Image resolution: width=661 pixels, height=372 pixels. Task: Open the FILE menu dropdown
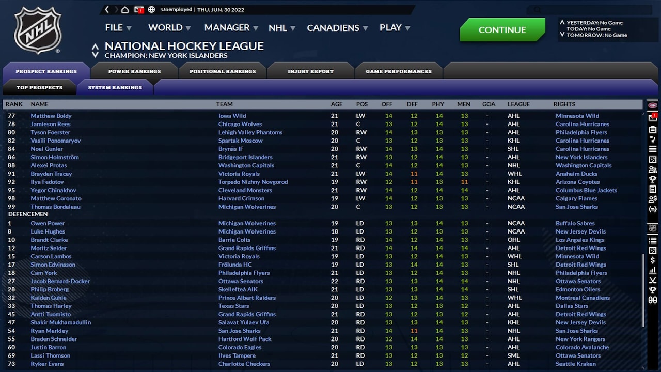click(x=113, y=27)
